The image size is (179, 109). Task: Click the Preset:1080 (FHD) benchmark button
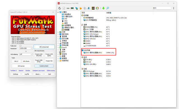click(x=39, y=61)
